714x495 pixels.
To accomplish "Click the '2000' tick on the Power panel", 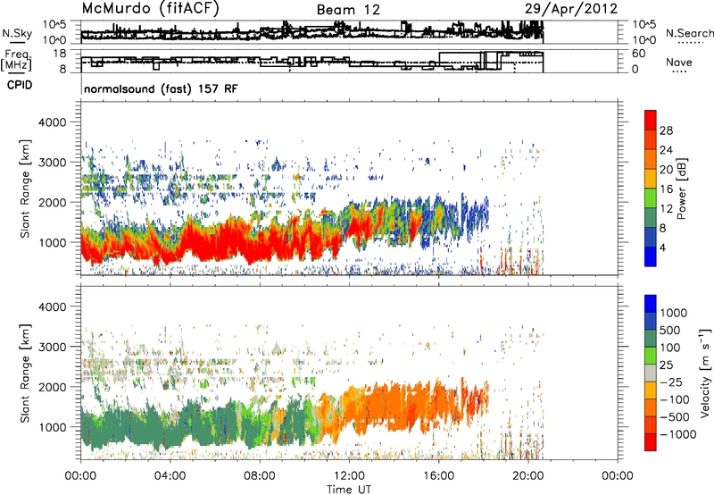I will point(53,202).
